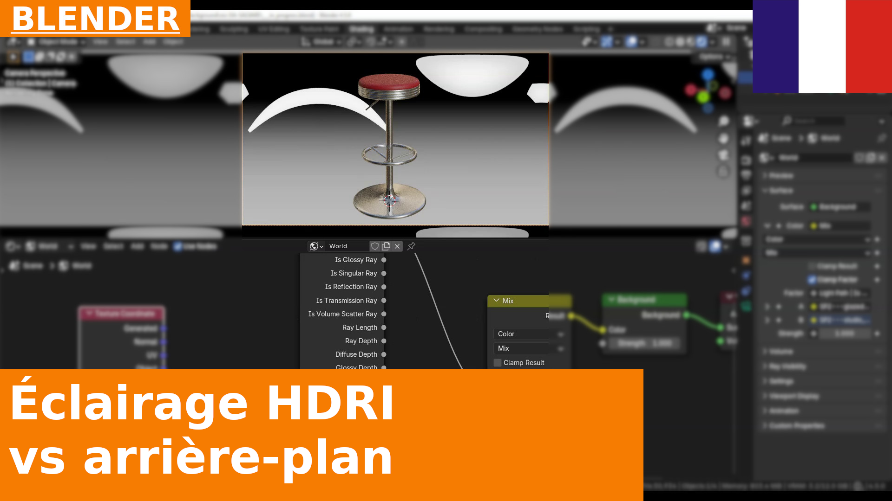The width and height of the screenshot is (892, 501).
Task: Open the viewport Options dropdown
Action: point(715,57)
